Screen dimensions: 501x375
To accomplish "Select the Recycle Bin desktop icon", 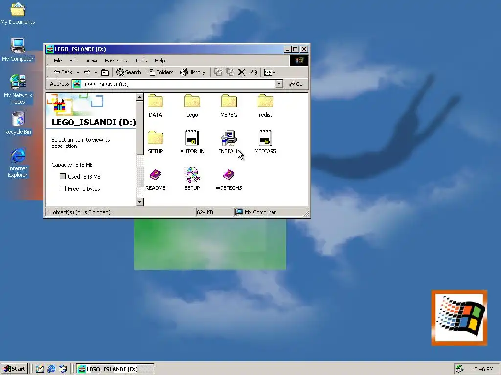I will click(x=18, y=123).
